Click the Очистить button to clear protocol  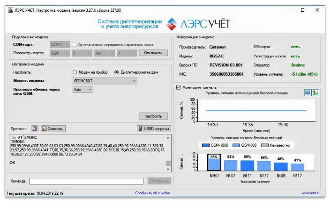point(53,129)
